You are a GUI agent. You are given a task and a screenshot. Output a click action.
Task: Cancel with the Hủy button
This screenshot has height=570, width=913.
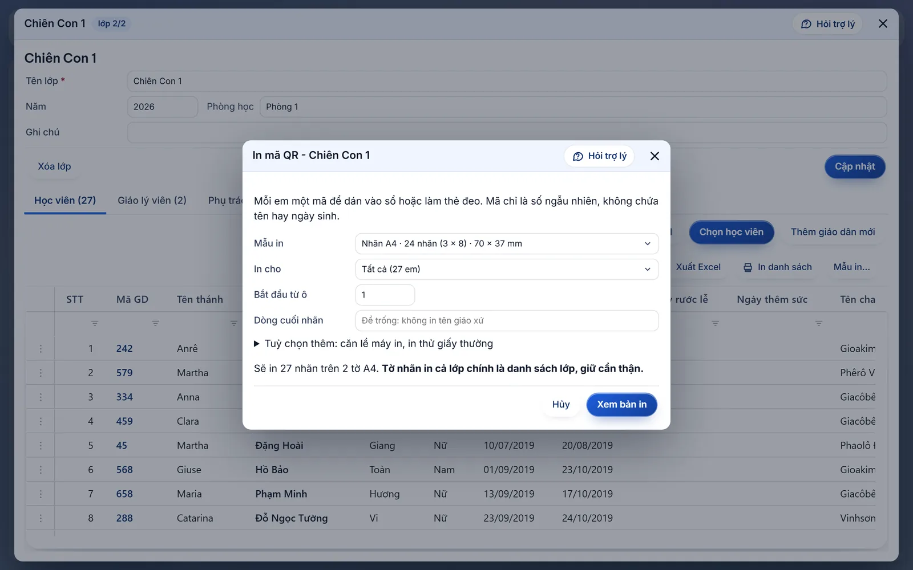point(561,404)
